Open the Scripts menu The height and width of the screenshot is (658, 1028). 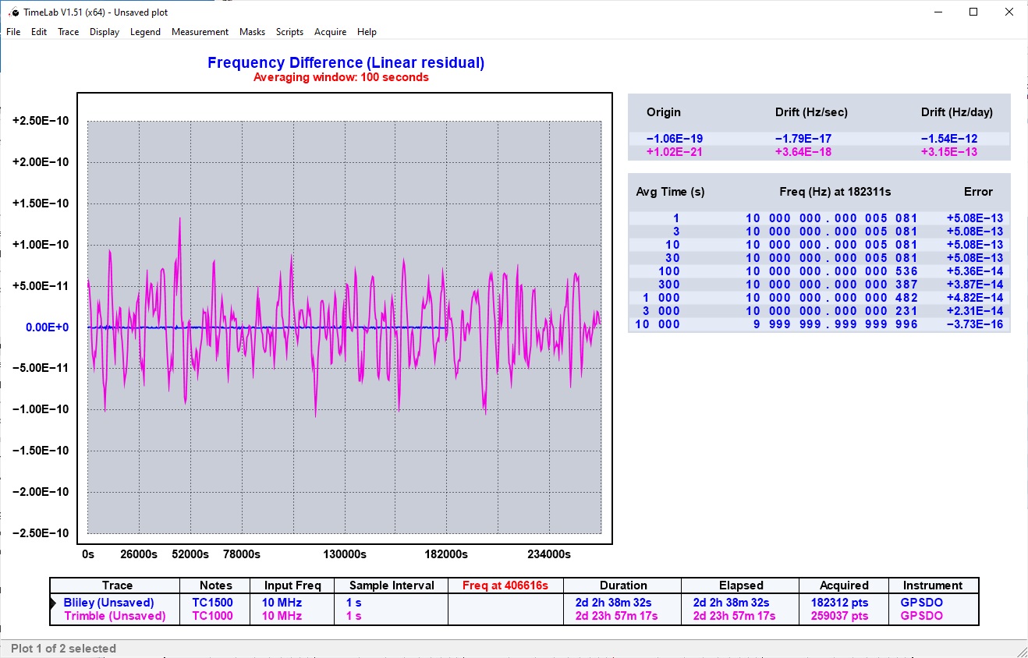pyautogui.click(x=289, y=32)
